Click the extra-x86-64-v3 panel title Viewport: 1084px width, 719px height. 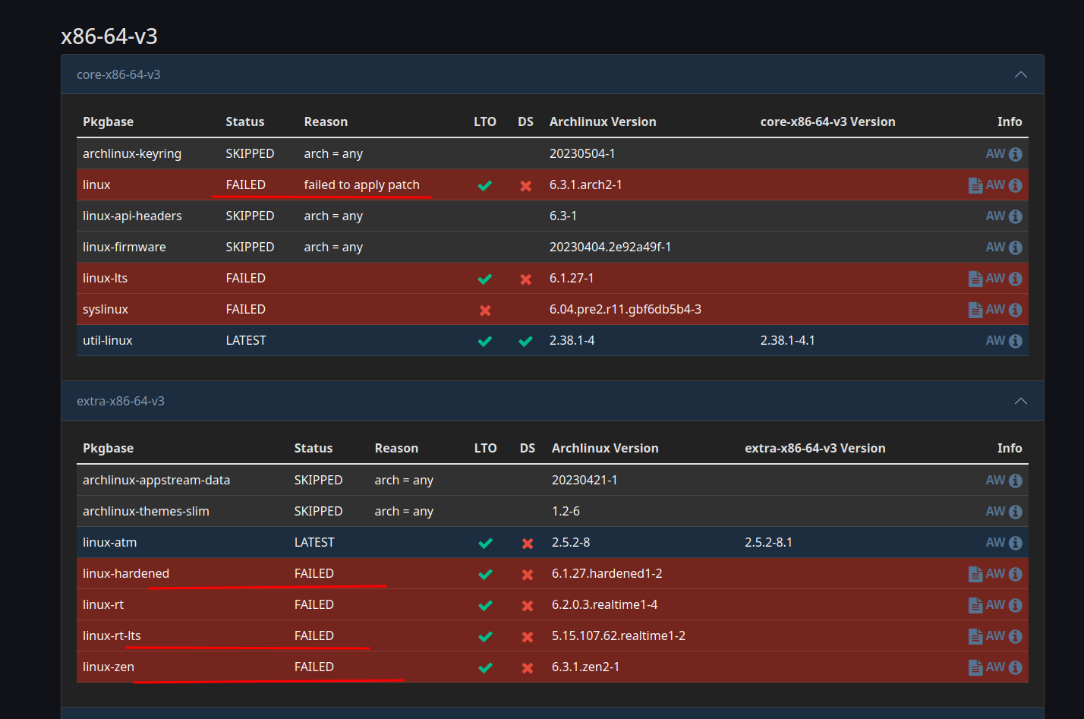pyautogui.click(x=121, y=401)
